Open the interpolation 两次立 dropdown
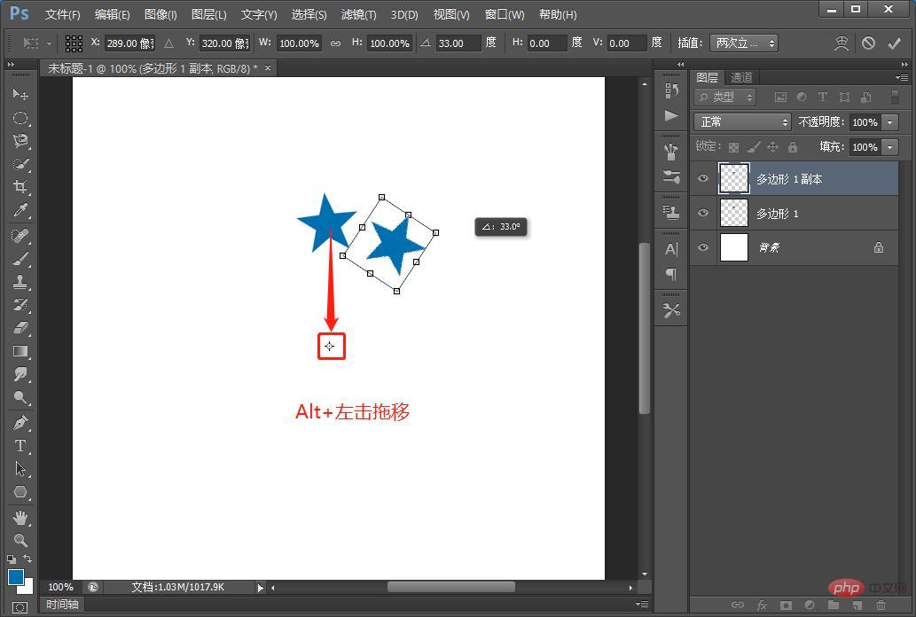This screenshot has height=617, width=916. [744, 43]
